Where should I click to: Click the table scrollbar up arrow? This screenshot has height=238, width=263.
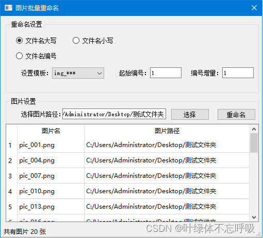click(x=254, y=129)
